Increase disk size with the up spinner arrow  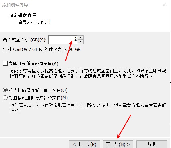click(x=80, y=38)
